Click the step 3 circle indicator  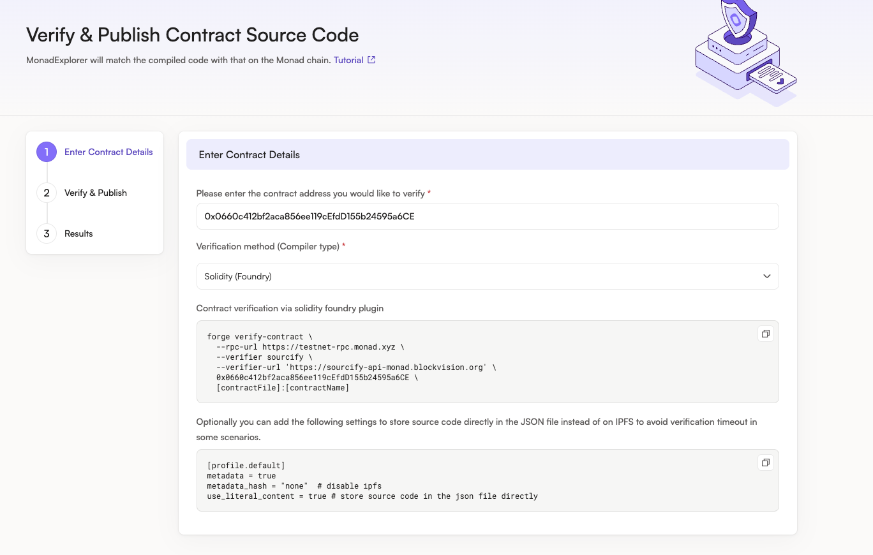click(x=47, y=233)
